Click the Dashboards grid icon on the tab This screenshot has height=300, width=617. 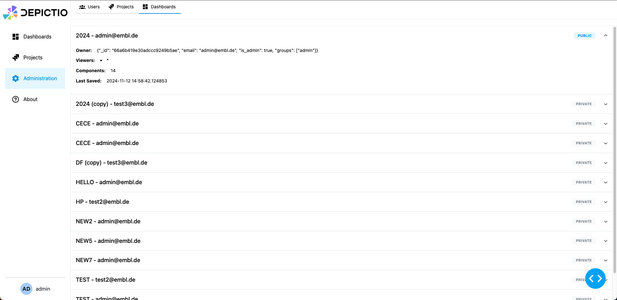pyautogui.click(x=146, y=6)
